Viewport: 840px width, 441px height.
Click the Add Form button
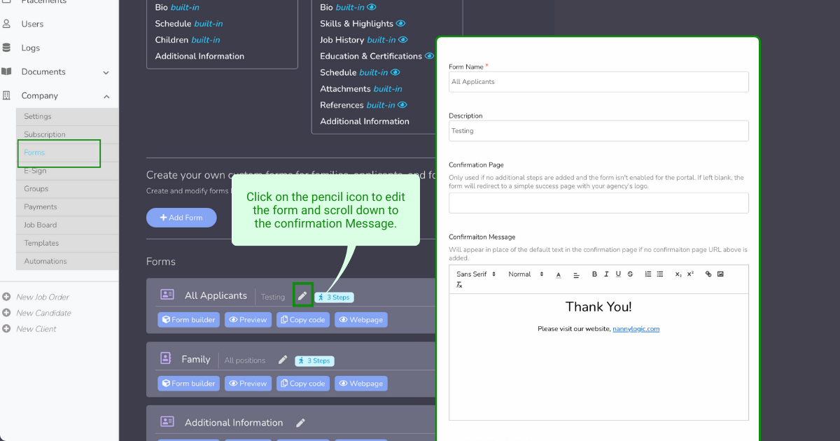pyautogui.click(x=181, y=218)
